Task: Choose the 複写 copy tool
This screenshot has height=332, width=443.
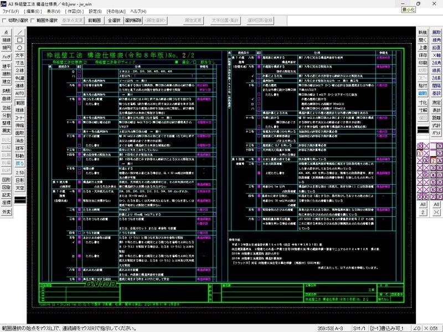Action: (x=20, y=148)
